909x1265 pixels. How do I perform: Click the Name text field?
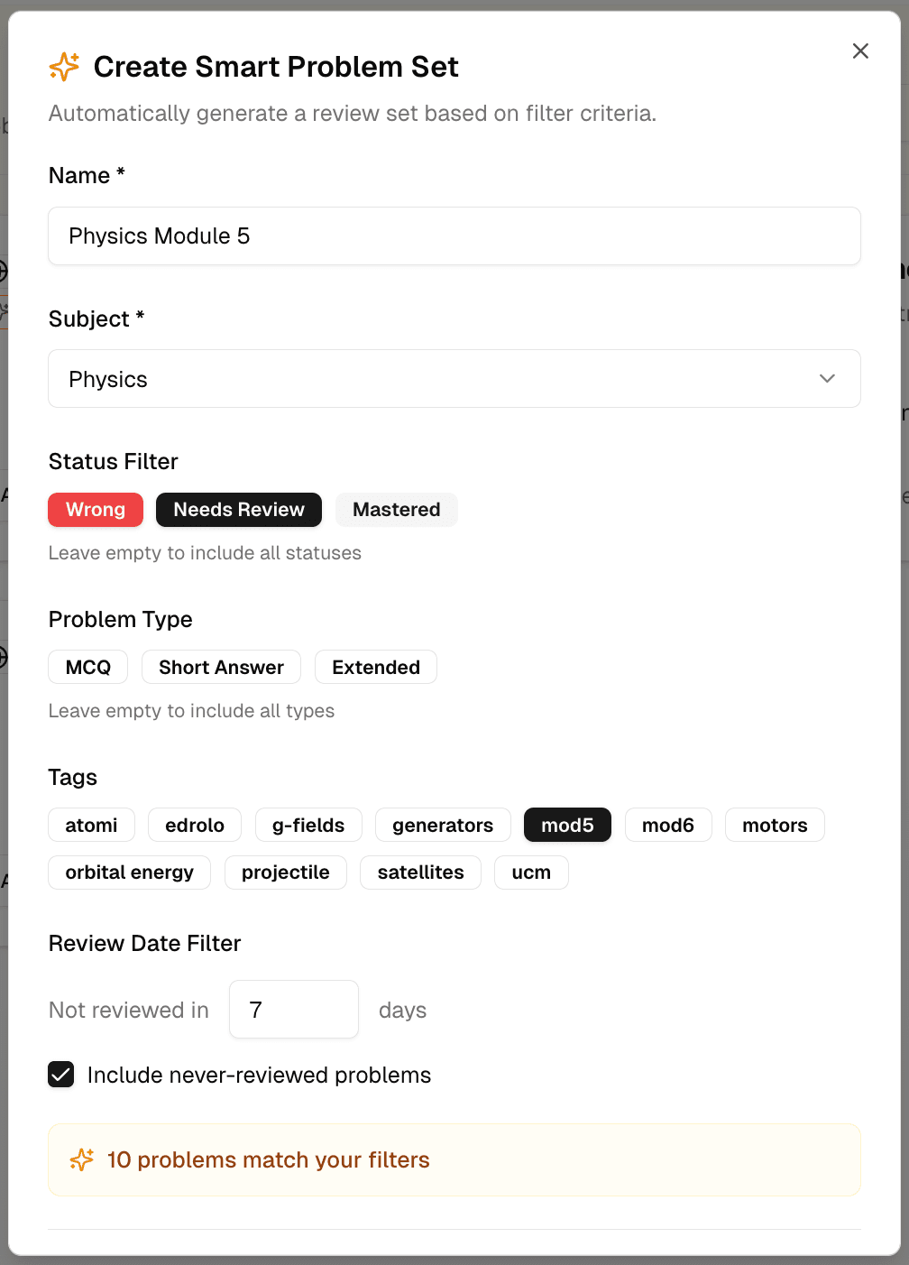(454, 235)
